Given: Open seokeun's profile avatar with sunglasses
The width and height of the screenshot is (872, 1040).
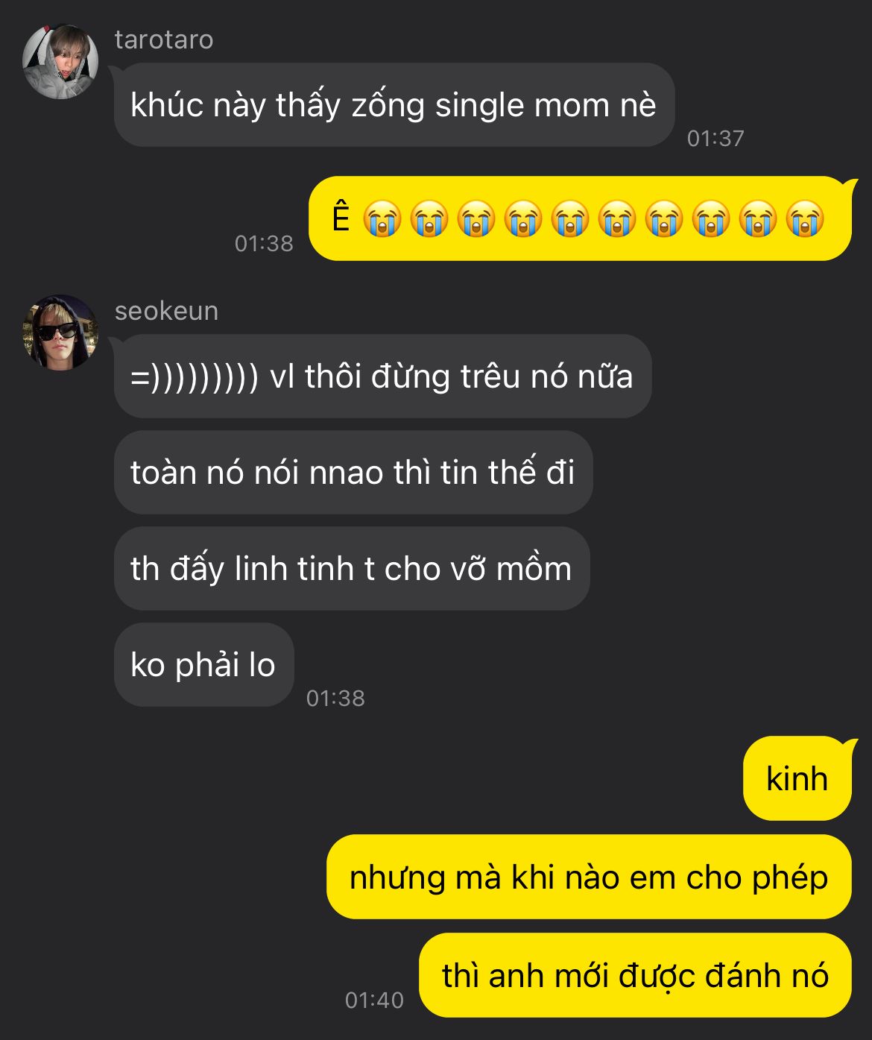Looking at the screenshot, I should (x=60, y=333).
